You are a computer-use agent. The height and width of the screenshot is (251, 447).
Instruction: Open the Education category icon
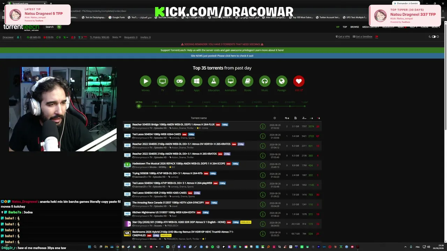(213, 81)
